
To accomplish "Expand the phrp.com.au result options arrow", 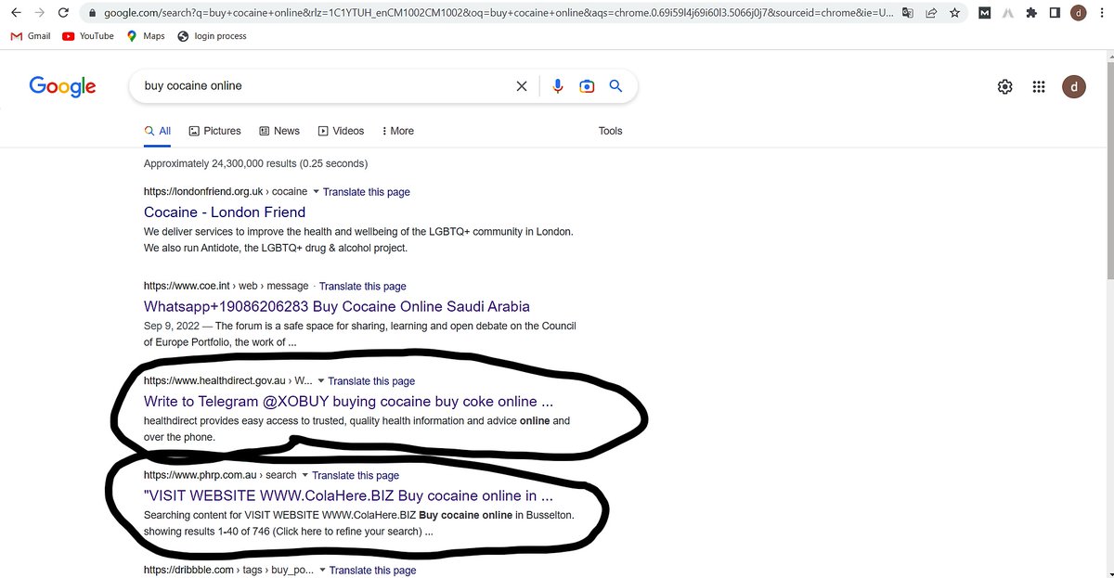I will tap(304, 476).
